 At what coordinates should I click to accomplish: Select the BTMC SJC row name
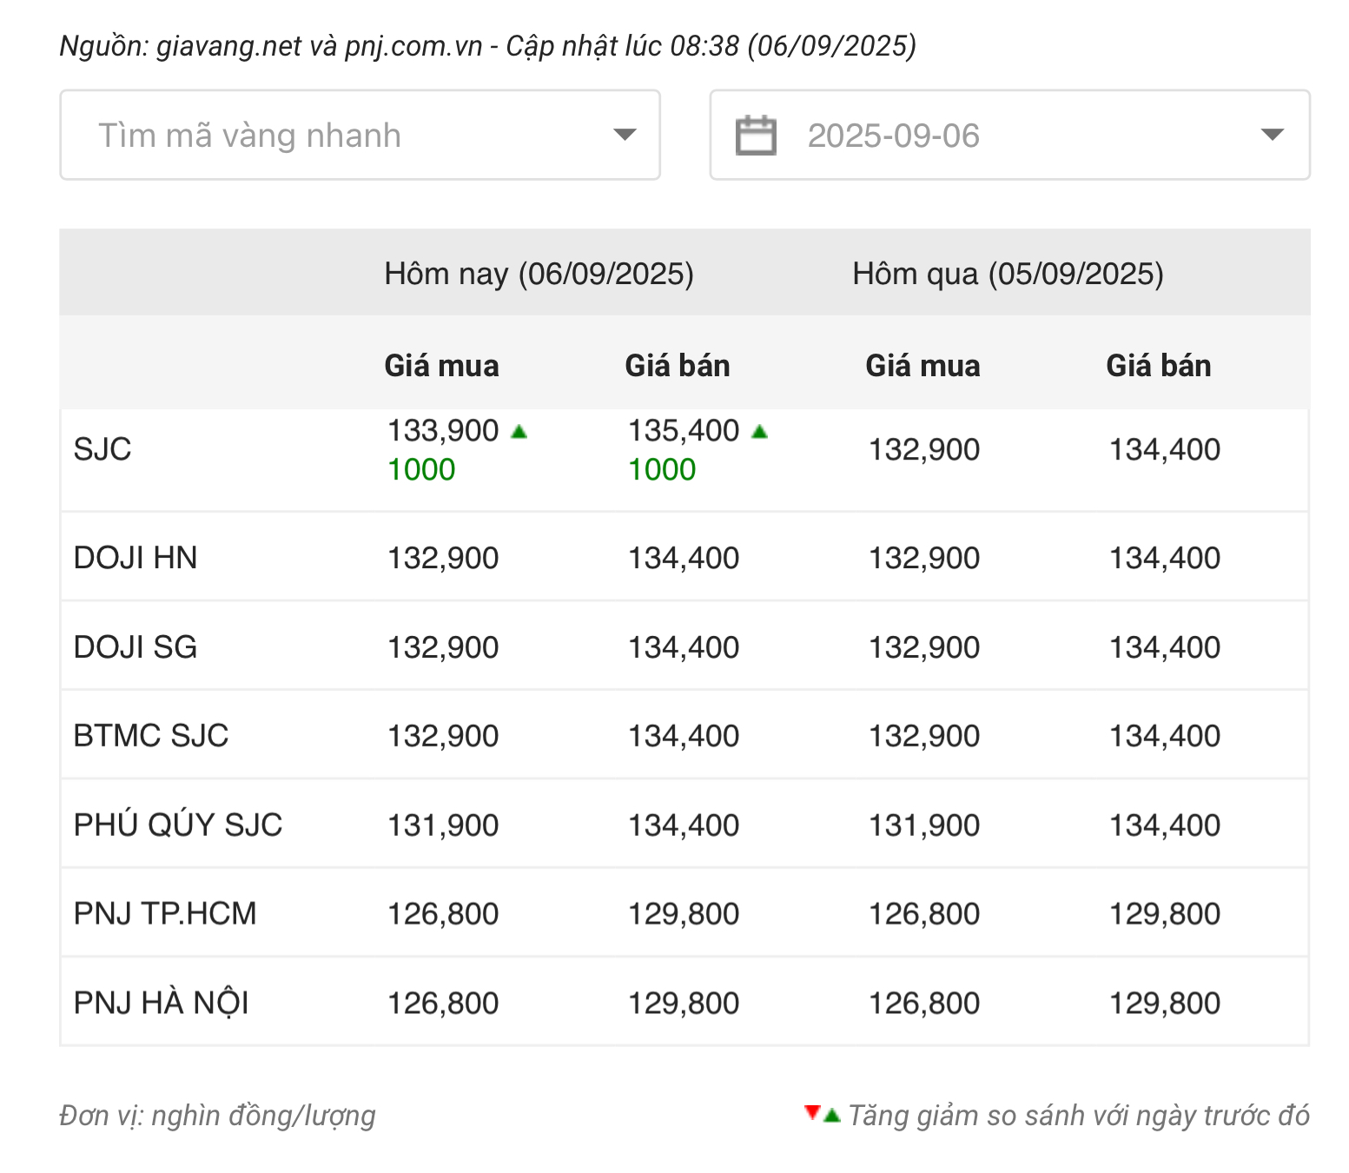coord(150,736)
